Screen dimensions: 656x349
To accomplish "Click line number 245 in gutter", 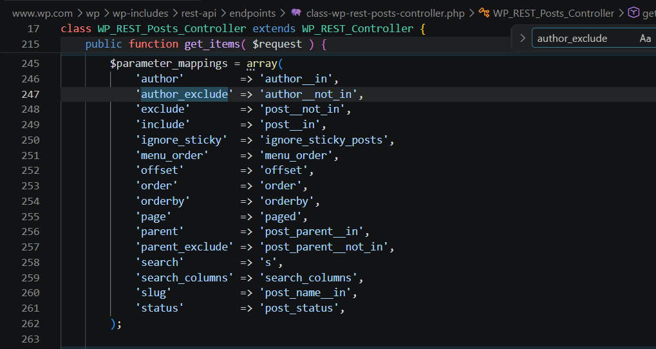I will [30, 64].
